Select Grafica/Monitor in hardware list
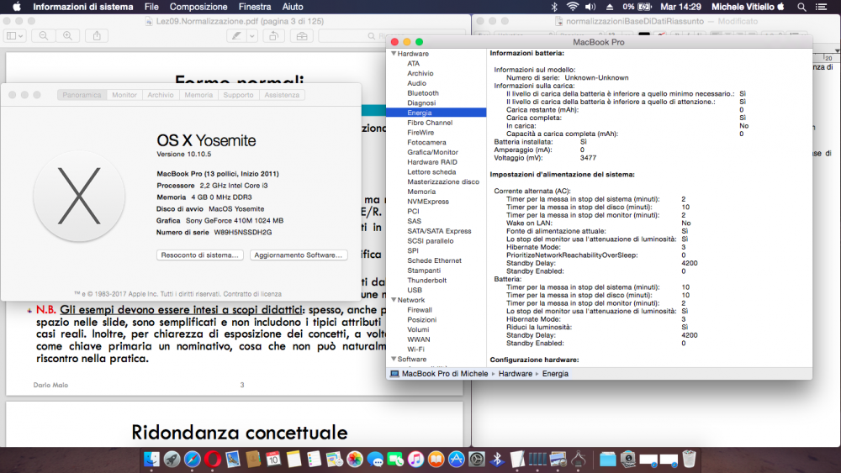The image size is (841, 473). pos(432,152)
